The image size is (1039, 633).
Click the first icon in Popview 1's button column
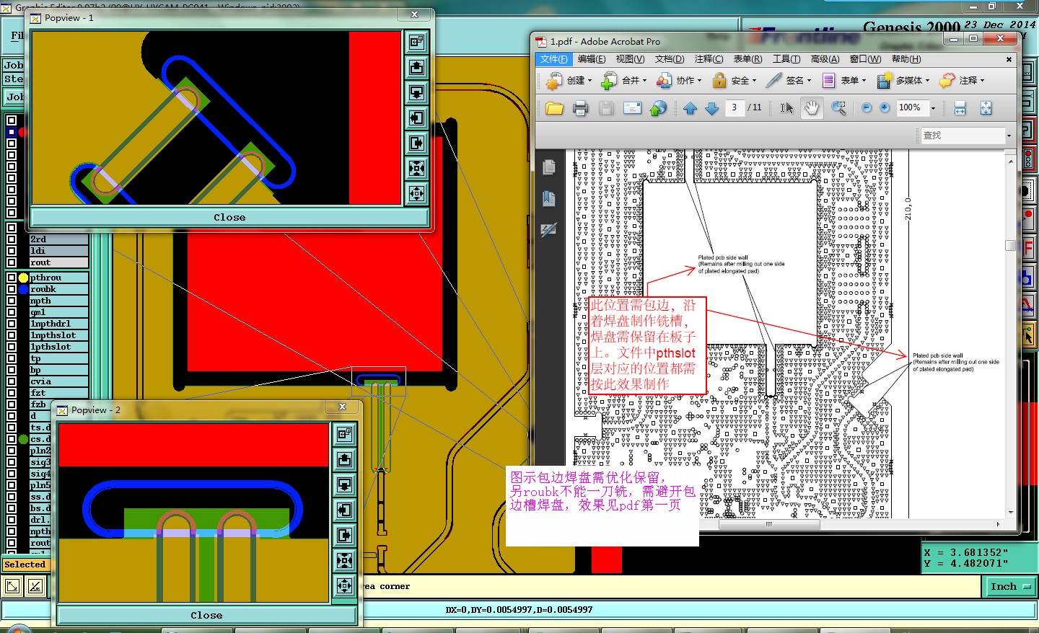(x=416, y=42)
